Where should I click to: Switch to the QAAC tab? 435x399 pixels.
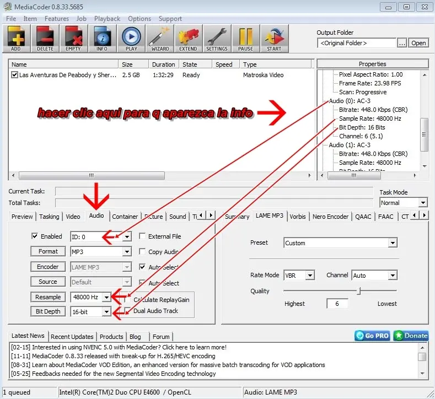[x=363, y=217]
